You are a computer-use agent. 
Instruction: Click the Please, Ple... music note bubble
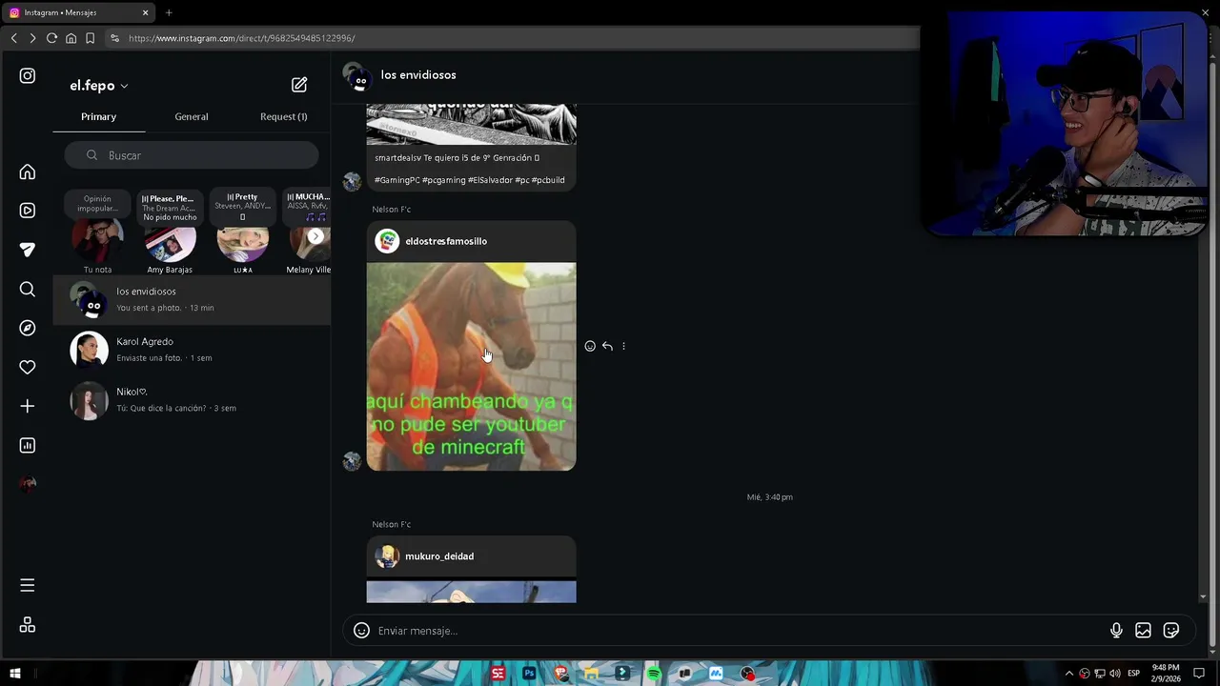(170, 208)
